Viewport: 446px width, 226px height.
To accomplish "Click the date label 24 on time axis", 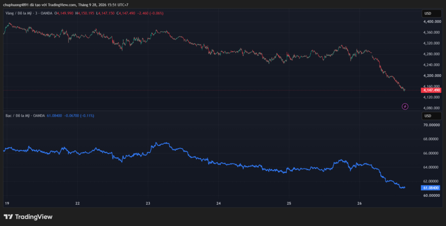I will click(x=219, y=203).
